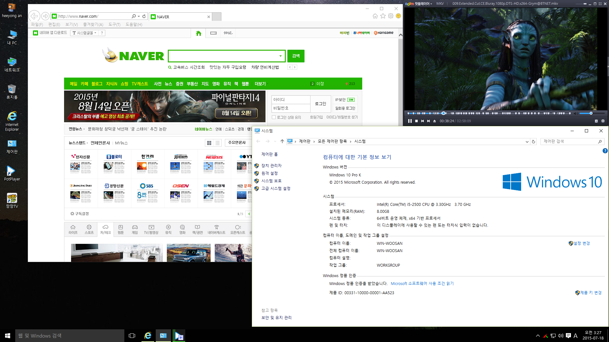
Task: Open the 편집(E) menu
Action: [54, 24]
